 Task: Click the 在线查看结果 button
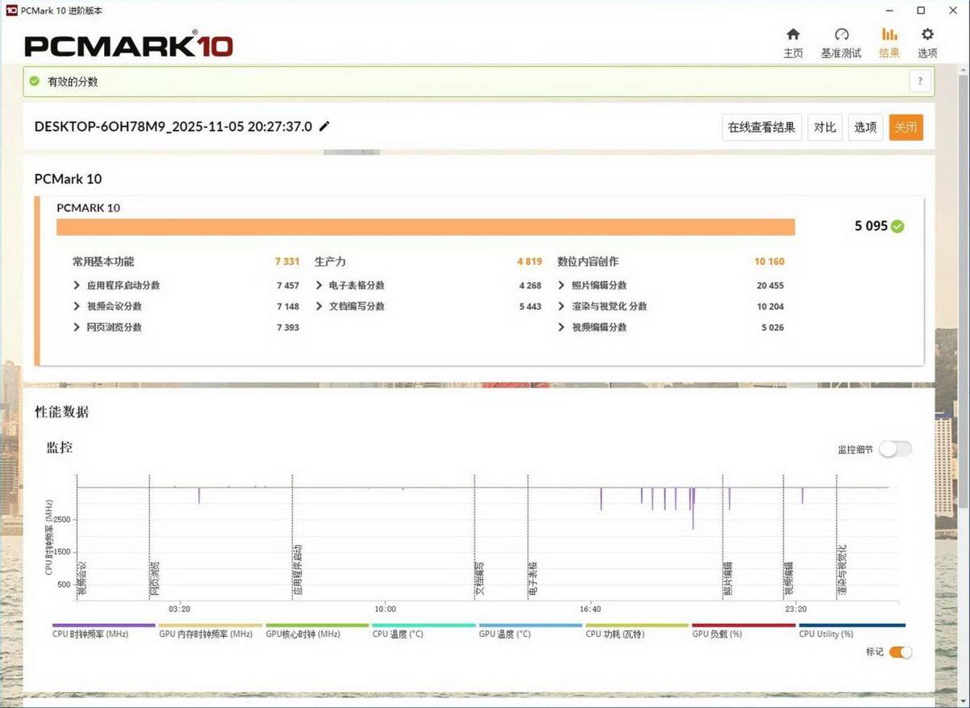coord(761,128)
